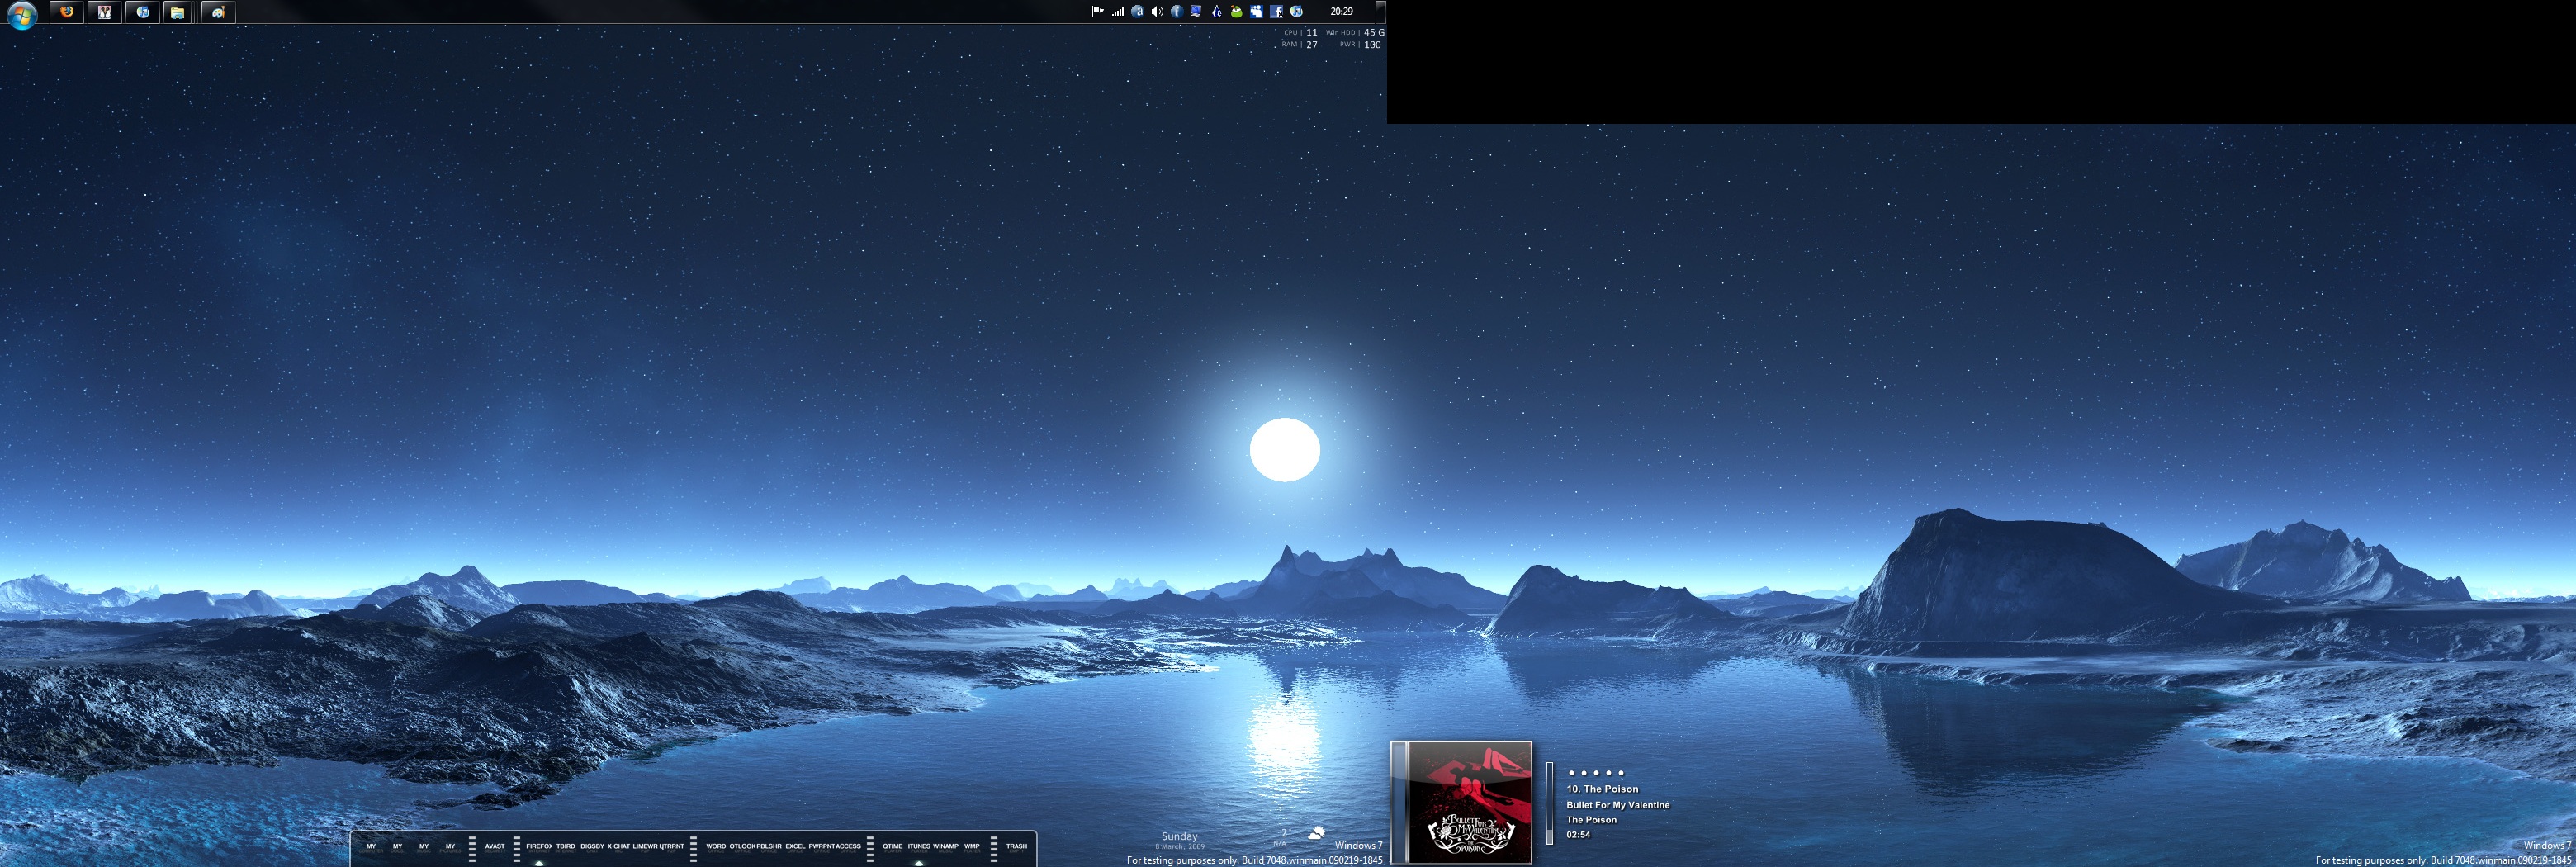Viewport: 2576px width, 867px height.
Task: Open TRASH in the dock launcher
Action: click(1016, 847)
